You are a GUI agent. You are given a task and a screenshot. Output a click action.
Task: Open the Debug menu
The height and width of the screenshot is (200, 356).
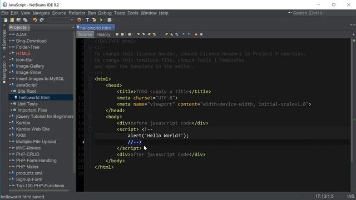tap(105, 13)
